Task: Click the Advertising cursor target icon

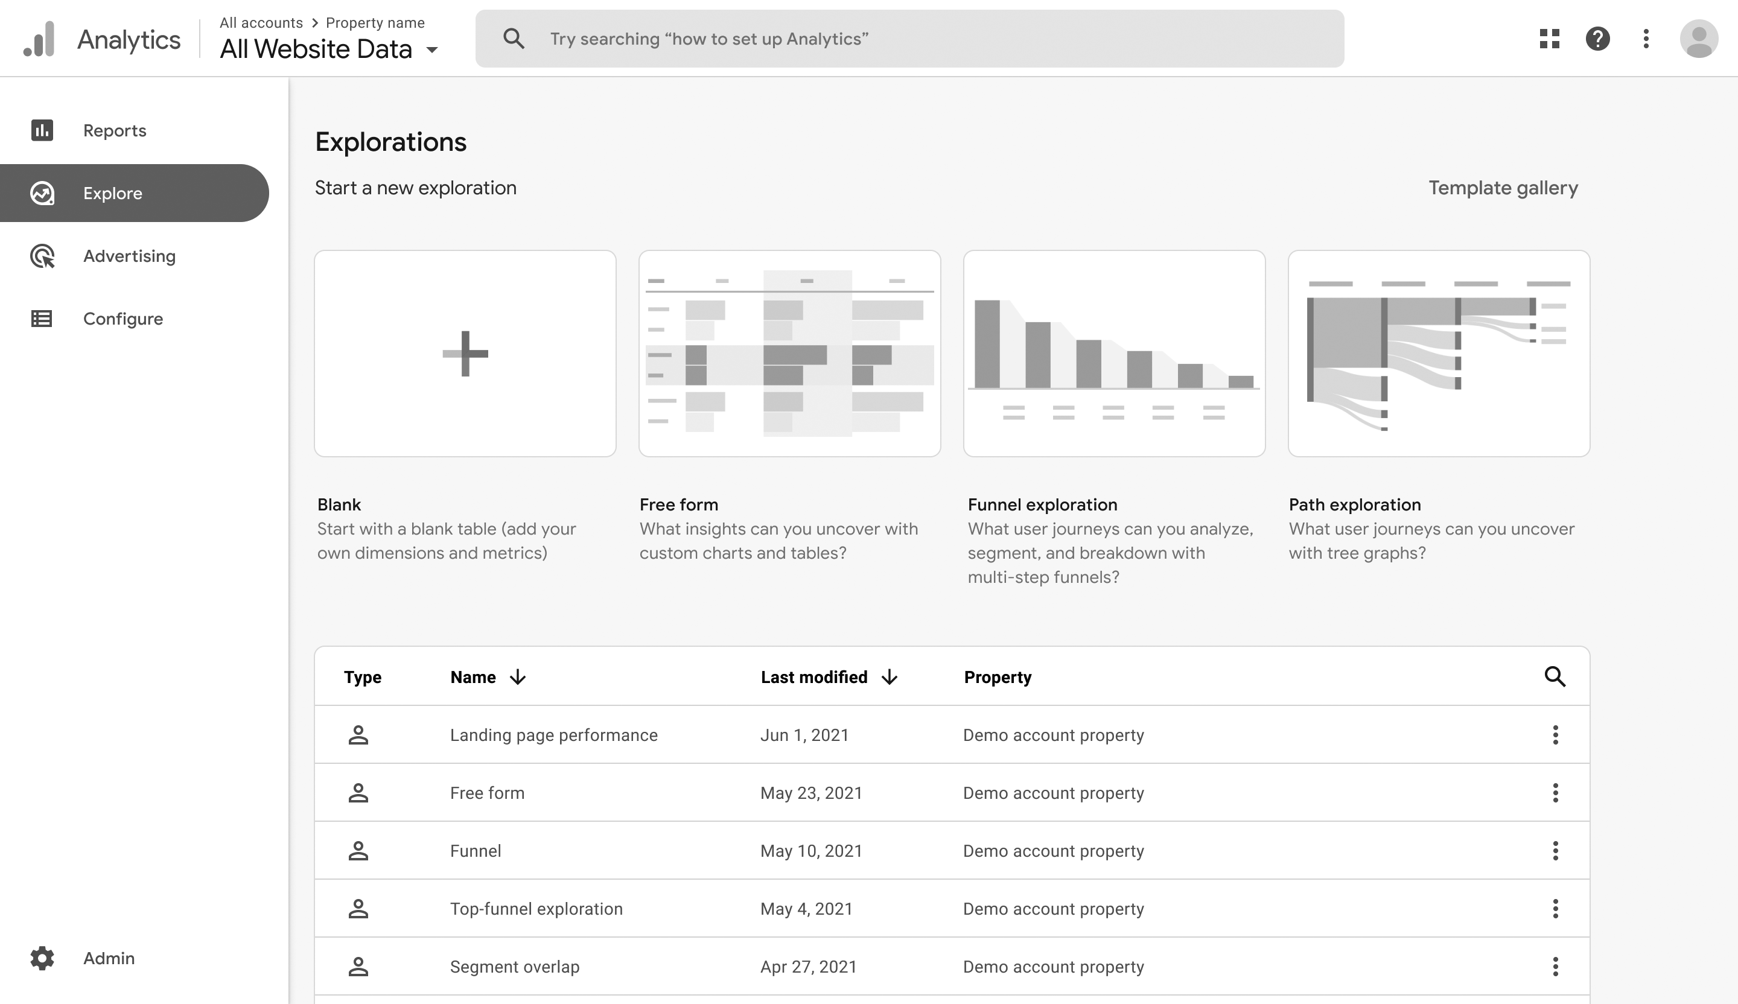Action: [42, 256]
